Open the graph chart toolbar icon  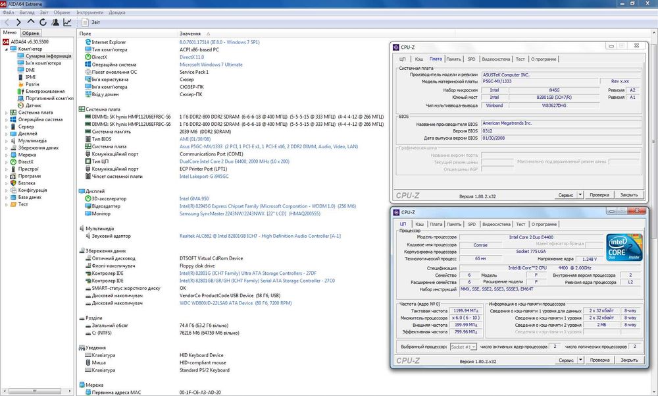click(x=67, y=22)
